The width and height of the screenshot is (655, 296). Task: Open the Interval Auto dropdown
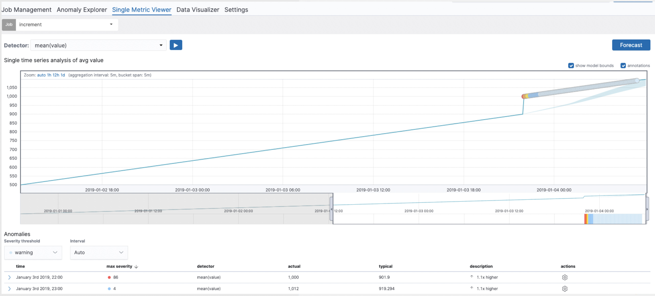click(x=99, y=252)
